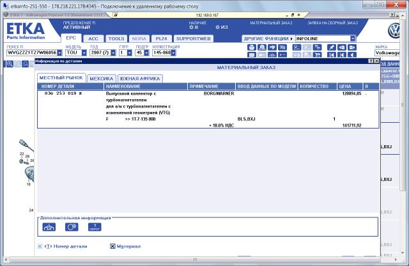Click the ЦЕНА column header
409x266 pixels.
[x=350, y=86]
